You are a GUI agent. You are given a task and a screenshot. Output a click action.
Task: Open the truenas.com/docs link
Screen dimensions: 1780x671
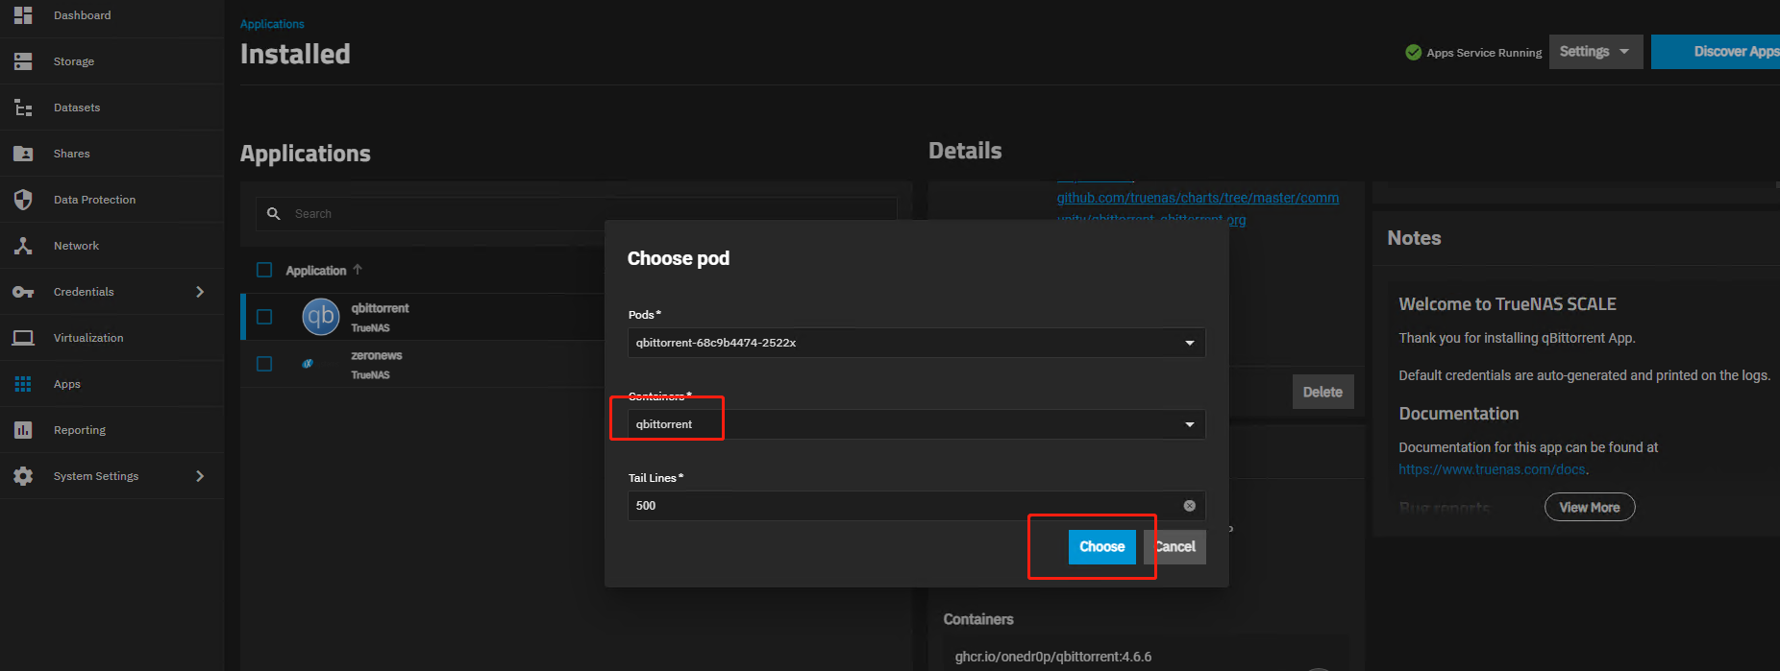(1492, 469)
